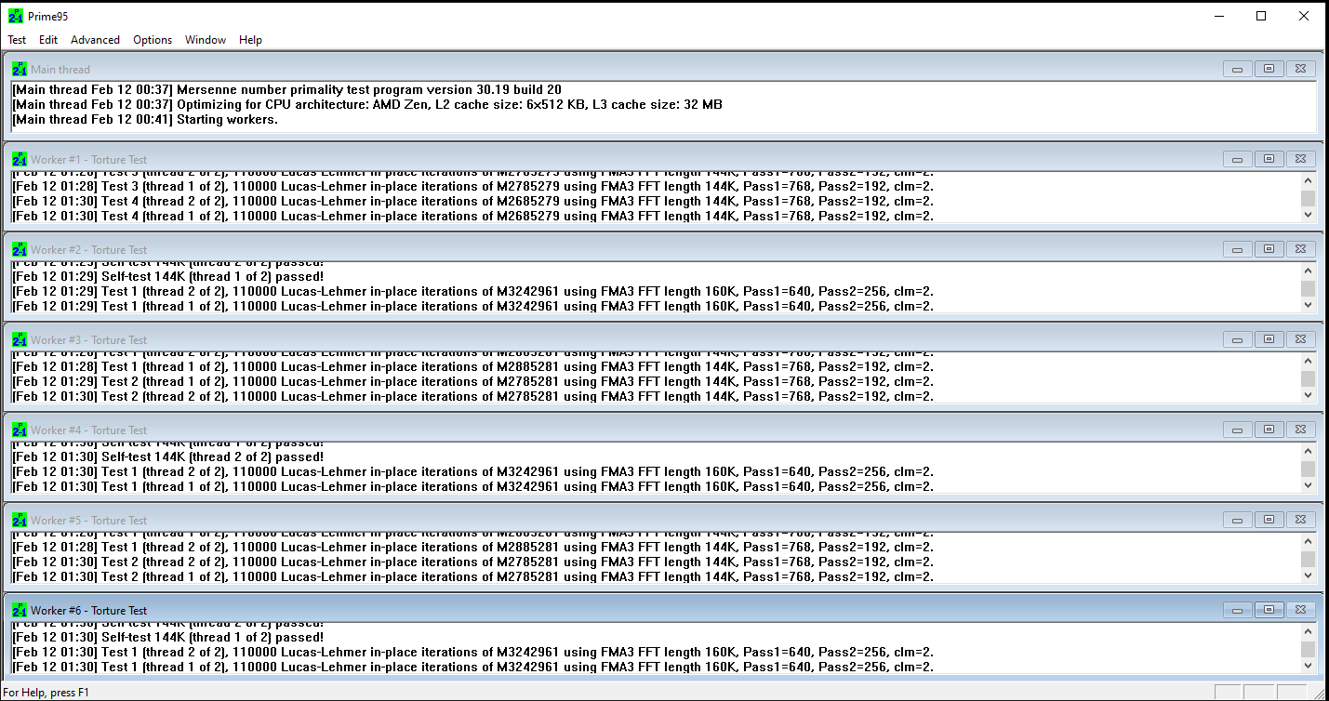This screenshot has width=1329, height=701.
Task: Click the scroll-down arrow in Worker #4
Action: (x=1308, y=485)
